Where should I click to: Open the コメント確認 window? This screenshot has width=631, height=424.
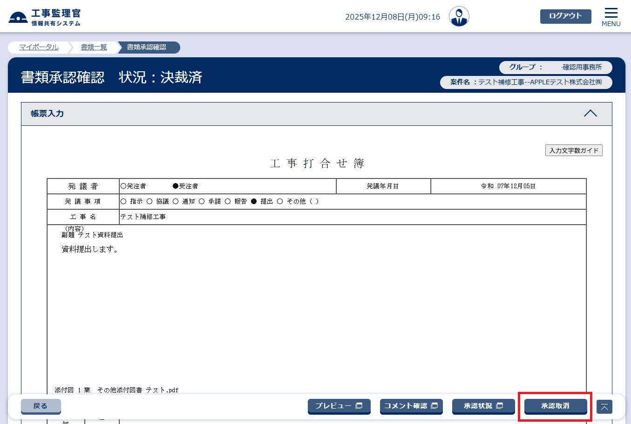pos(411,406)
